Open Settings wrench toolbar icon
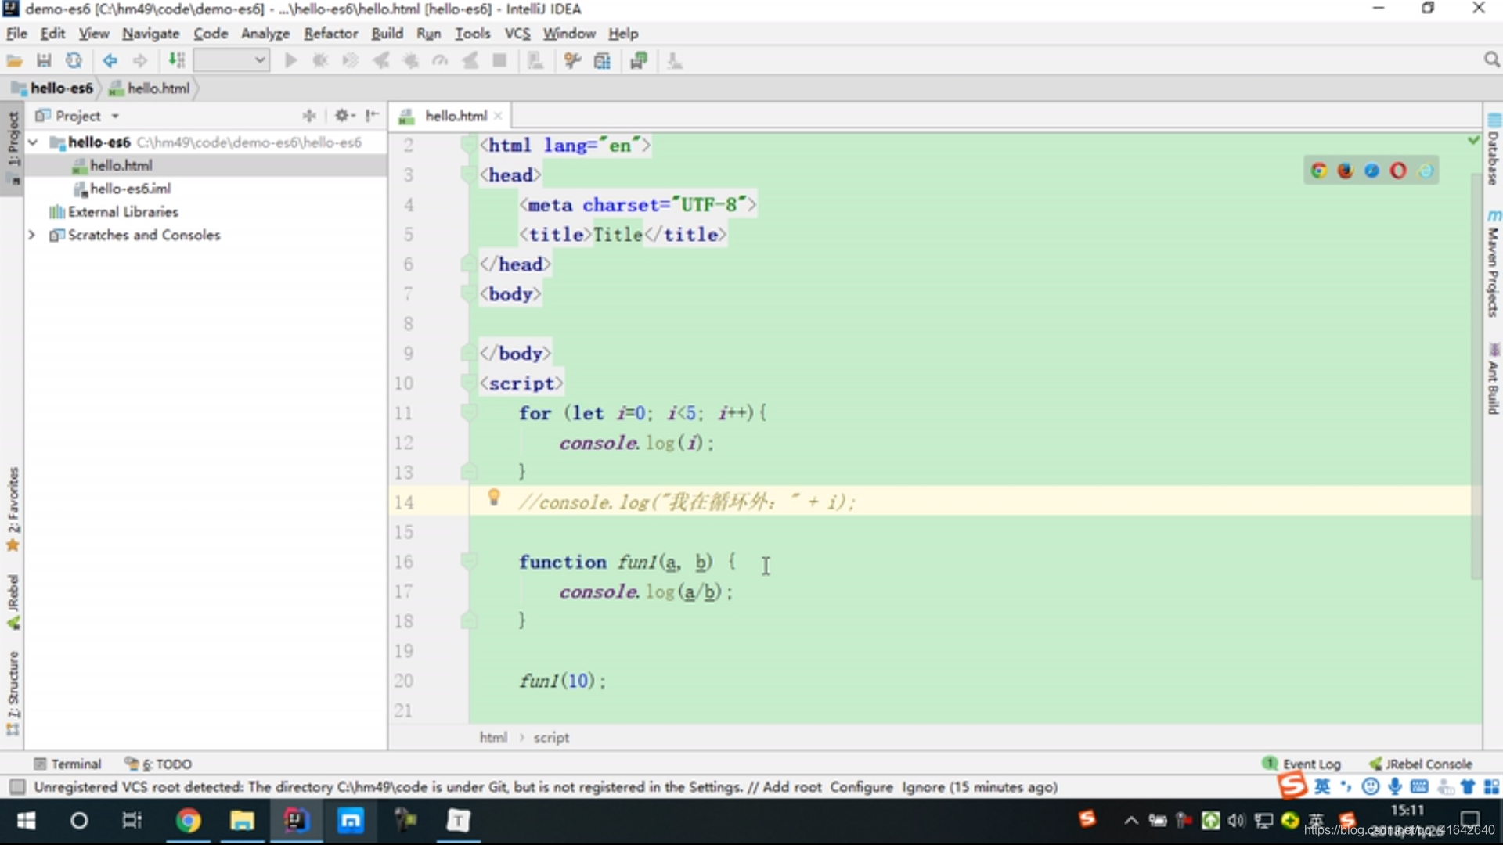The width and height of the screenshot is (1503, 845). [572, 61]
